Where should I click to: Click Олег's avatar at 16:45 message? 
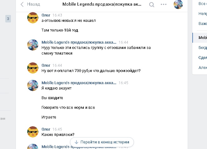tap(33, 132)
